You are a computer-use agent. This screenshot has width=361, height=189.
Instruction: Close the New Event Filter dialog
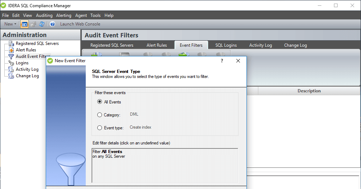238,61
